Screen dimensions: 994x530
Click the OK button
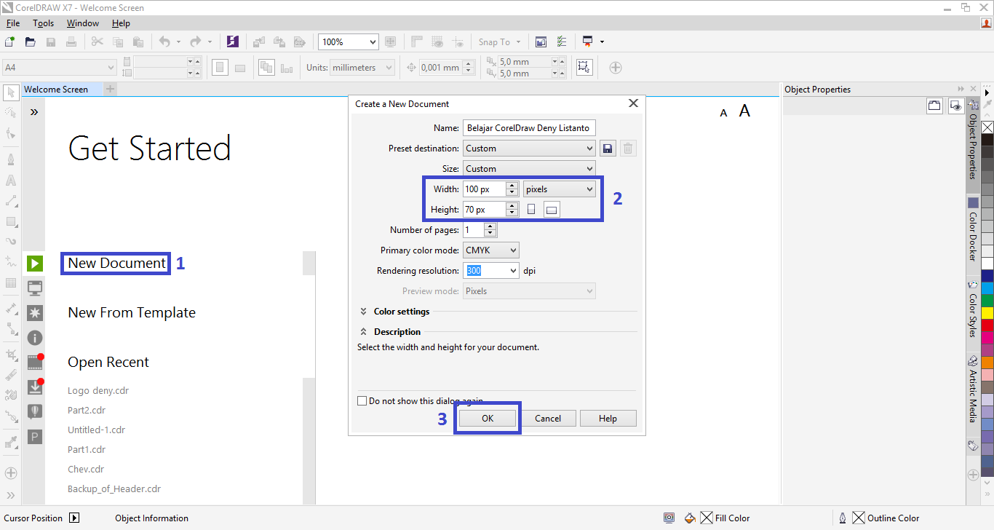[488, 419]
